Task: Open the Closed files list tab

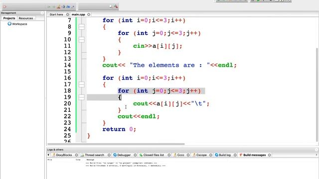Action: pos(152,155)
